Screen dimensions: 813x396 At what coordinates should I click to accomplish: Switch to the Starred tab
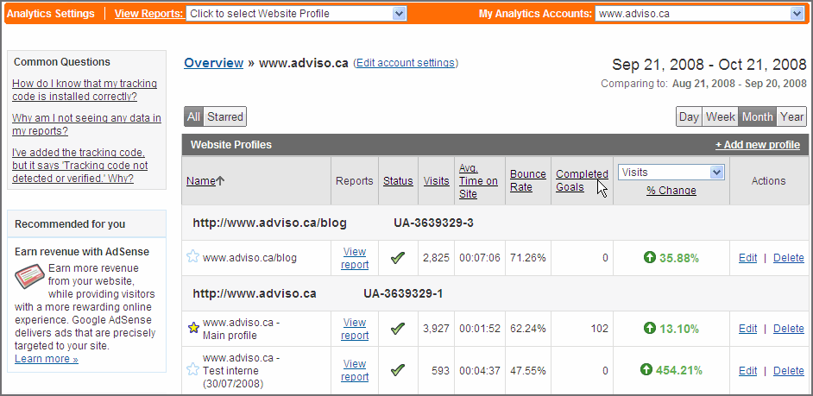click(224, 116)
